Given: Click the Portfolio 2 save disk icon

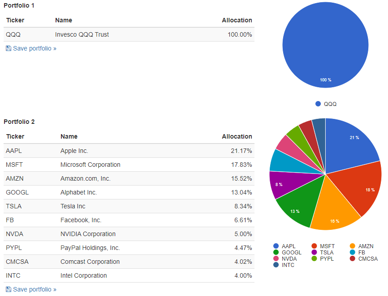Looking at the screenshot, I should pos(9,289).
